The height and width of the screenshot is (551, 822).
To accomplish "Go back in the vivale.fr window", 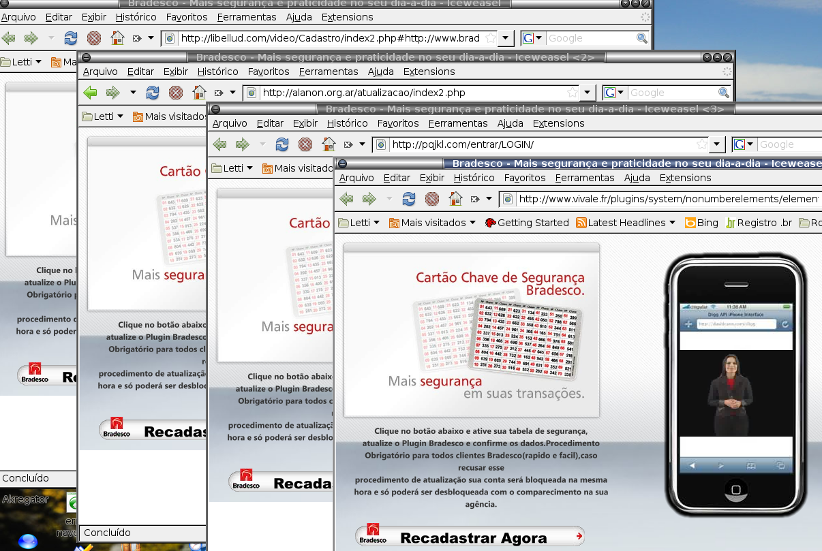I will point(346,199).
